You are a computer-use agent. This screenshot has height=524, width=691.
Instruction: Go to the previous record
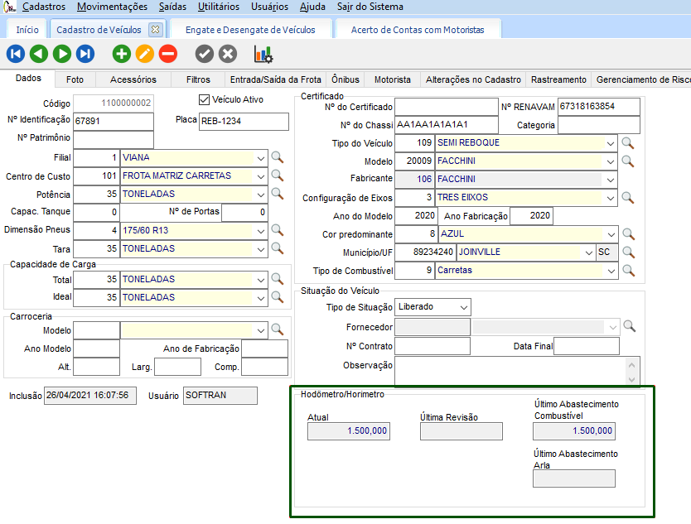38,55
